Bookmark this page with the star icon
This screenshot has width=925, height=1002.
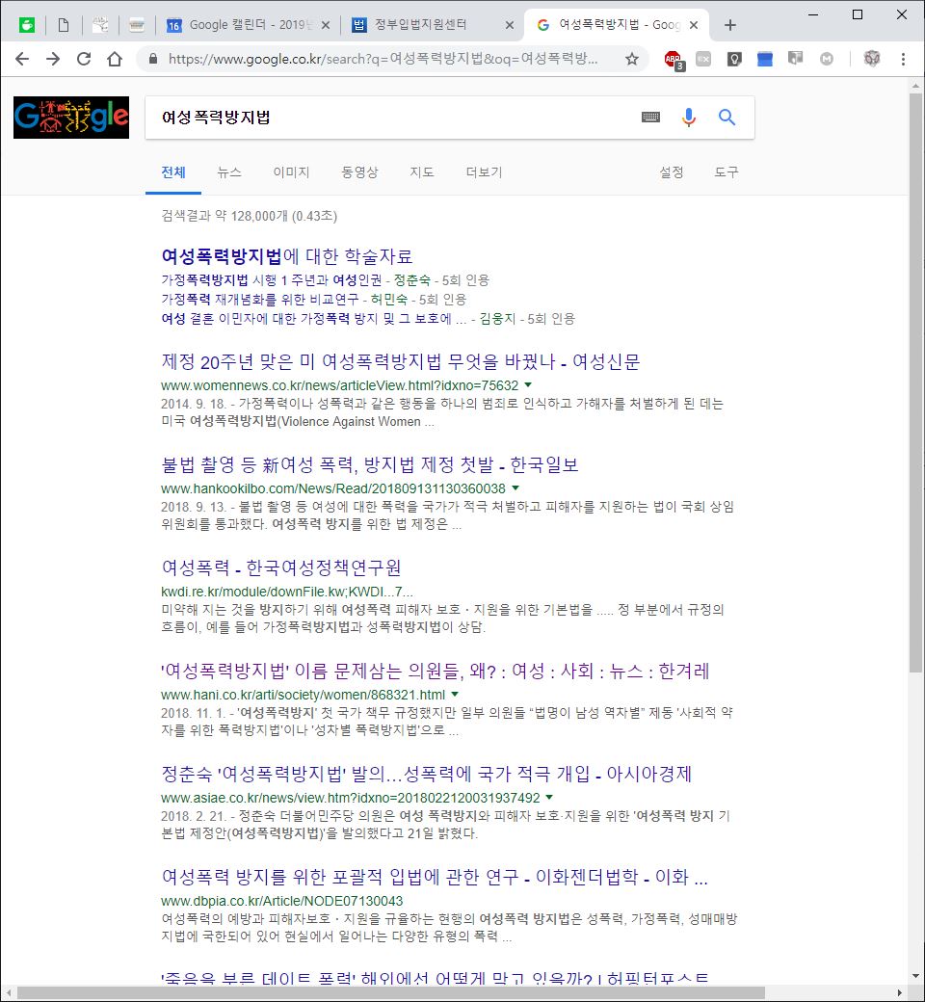632,59
